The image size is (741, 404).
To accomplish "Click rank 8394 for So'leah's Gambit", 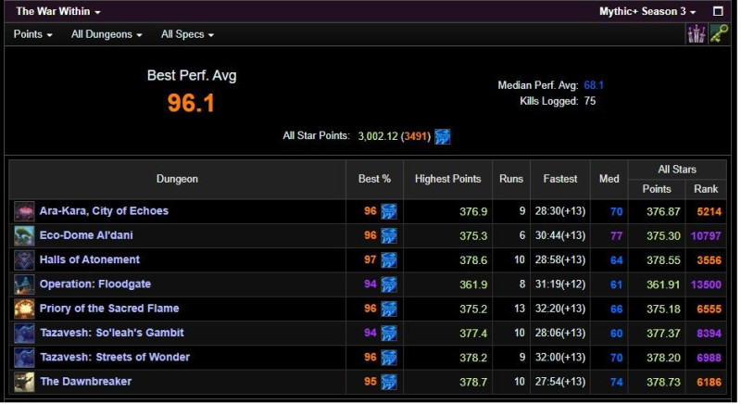I will pyautogui.click(x=709, y=334).
